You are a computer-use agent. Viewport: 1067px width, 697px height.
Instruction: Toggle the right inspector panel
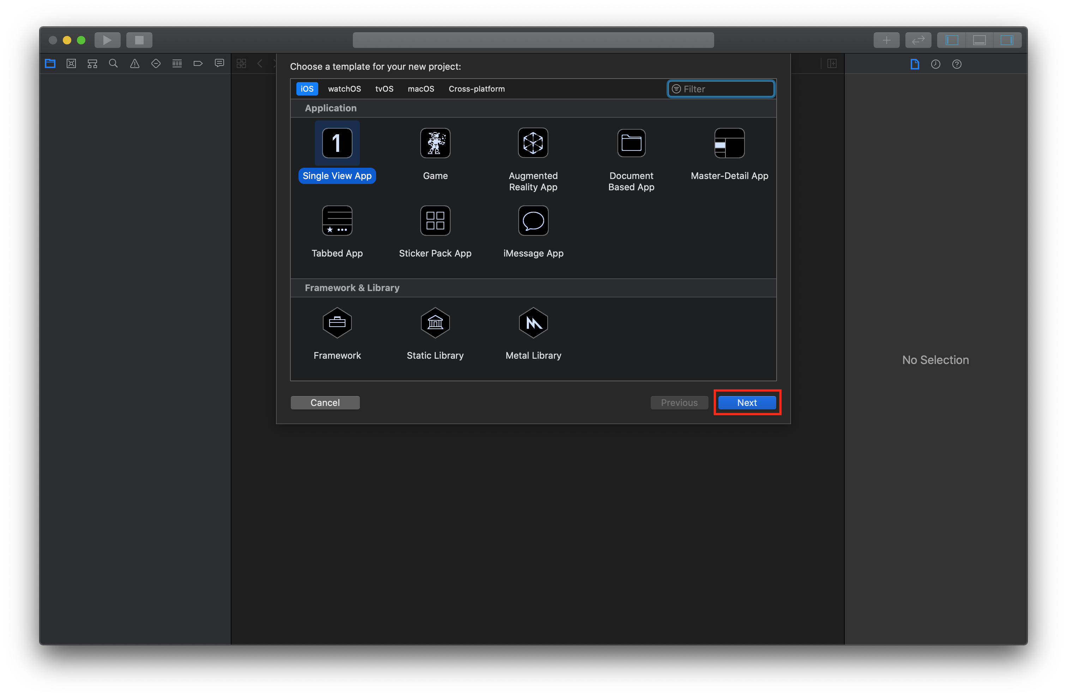(x=1007, y=40)
